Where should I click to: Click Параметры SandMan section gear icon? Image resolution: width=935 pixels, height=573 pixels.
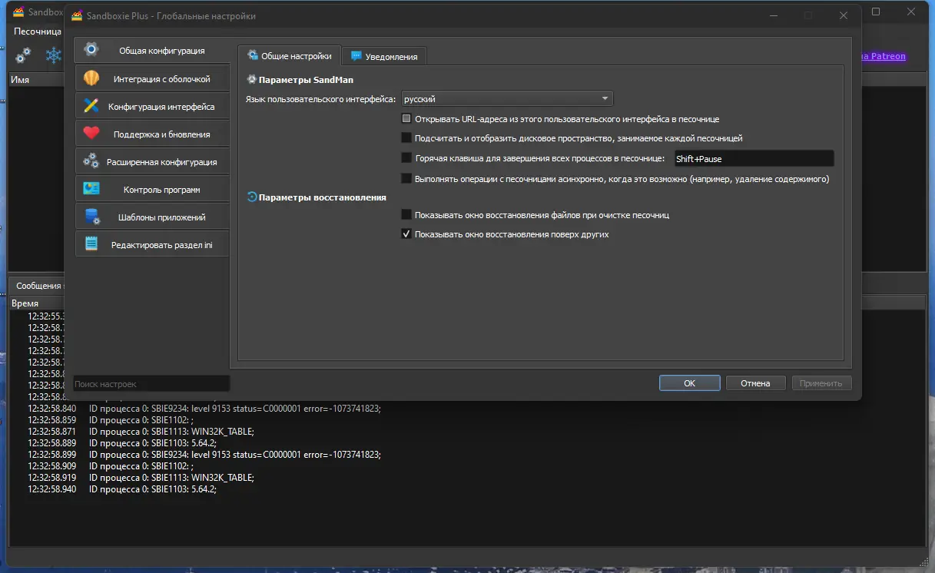coord(251,79)
